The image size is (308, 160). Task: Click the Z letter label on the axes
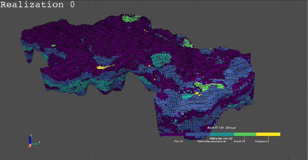coord(31,136)
